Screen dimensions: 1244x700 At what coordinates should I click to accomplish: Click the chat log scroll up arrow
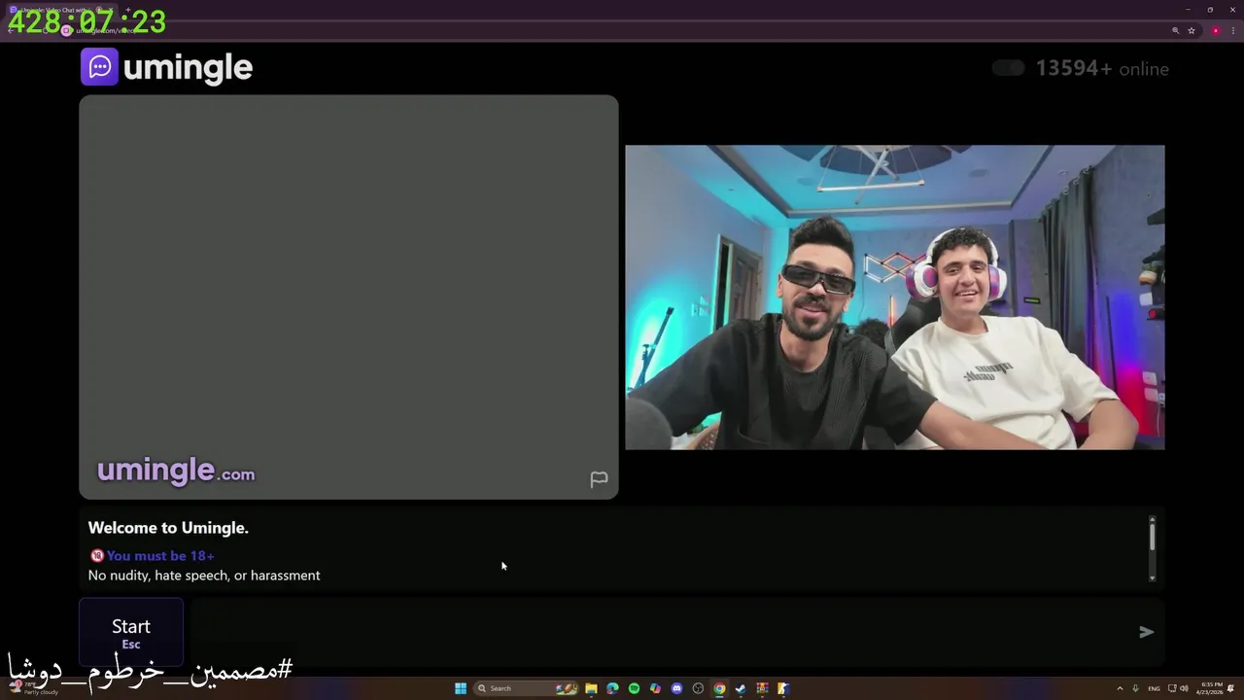point(1153,519)
